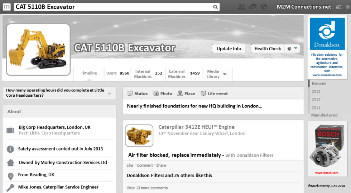
Task: Switch to the Timeline tab
Action: click(x=88, y=73)
